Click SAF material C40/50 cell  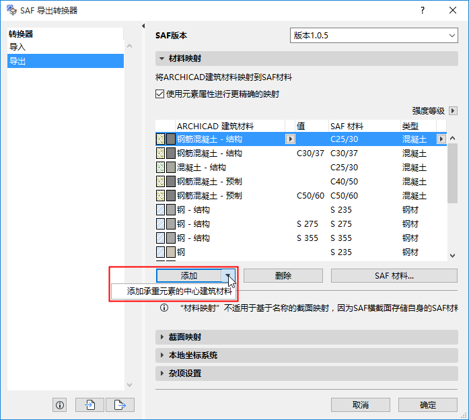(345, 182)
